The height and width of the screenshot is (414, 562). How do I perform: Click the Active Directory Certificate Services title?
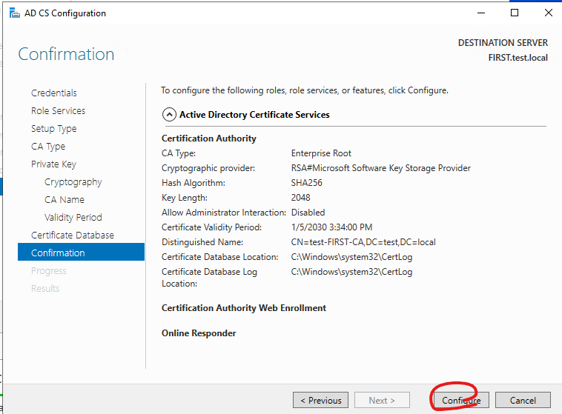[x=254, y=115]
